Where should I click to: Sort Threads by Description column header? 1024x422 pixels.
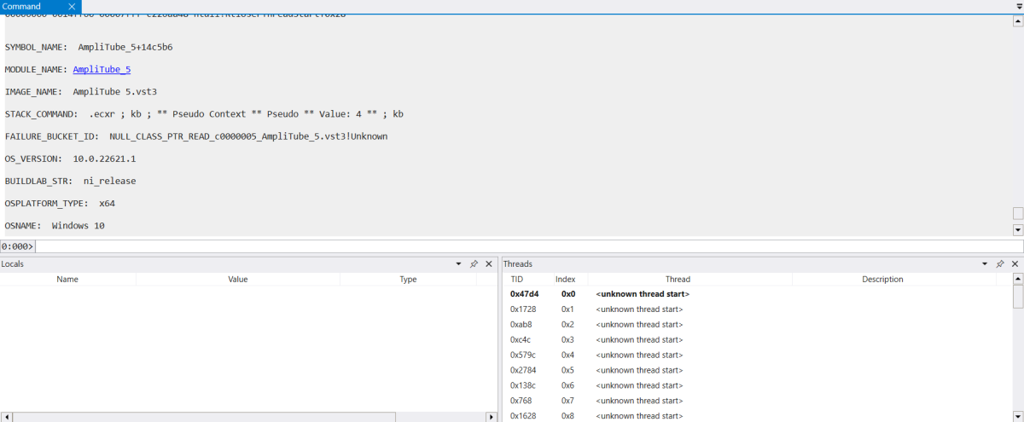click(x=882, y=280)
